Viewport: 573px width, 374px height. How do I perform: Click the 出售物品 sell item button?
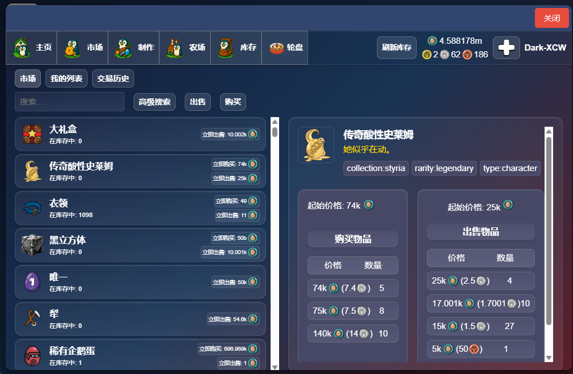click(481, 231)
